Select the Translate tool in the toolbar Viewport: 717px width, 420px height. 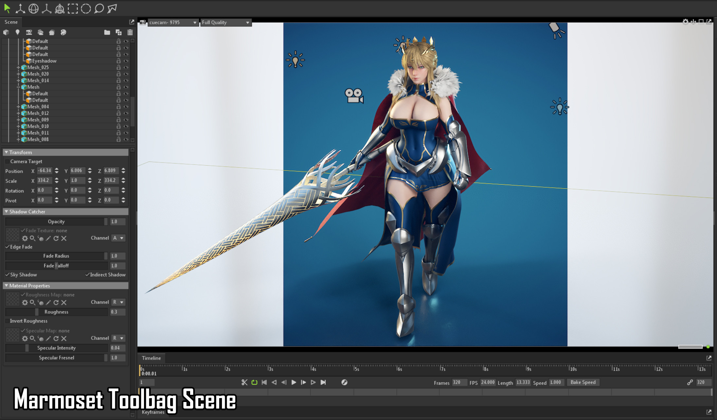[x=20, y=9]
